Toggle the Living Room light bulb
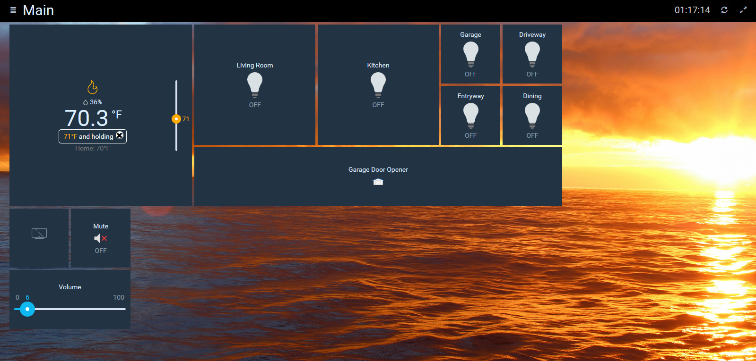This screenshot has height=361, width=756. click(255, 85)
